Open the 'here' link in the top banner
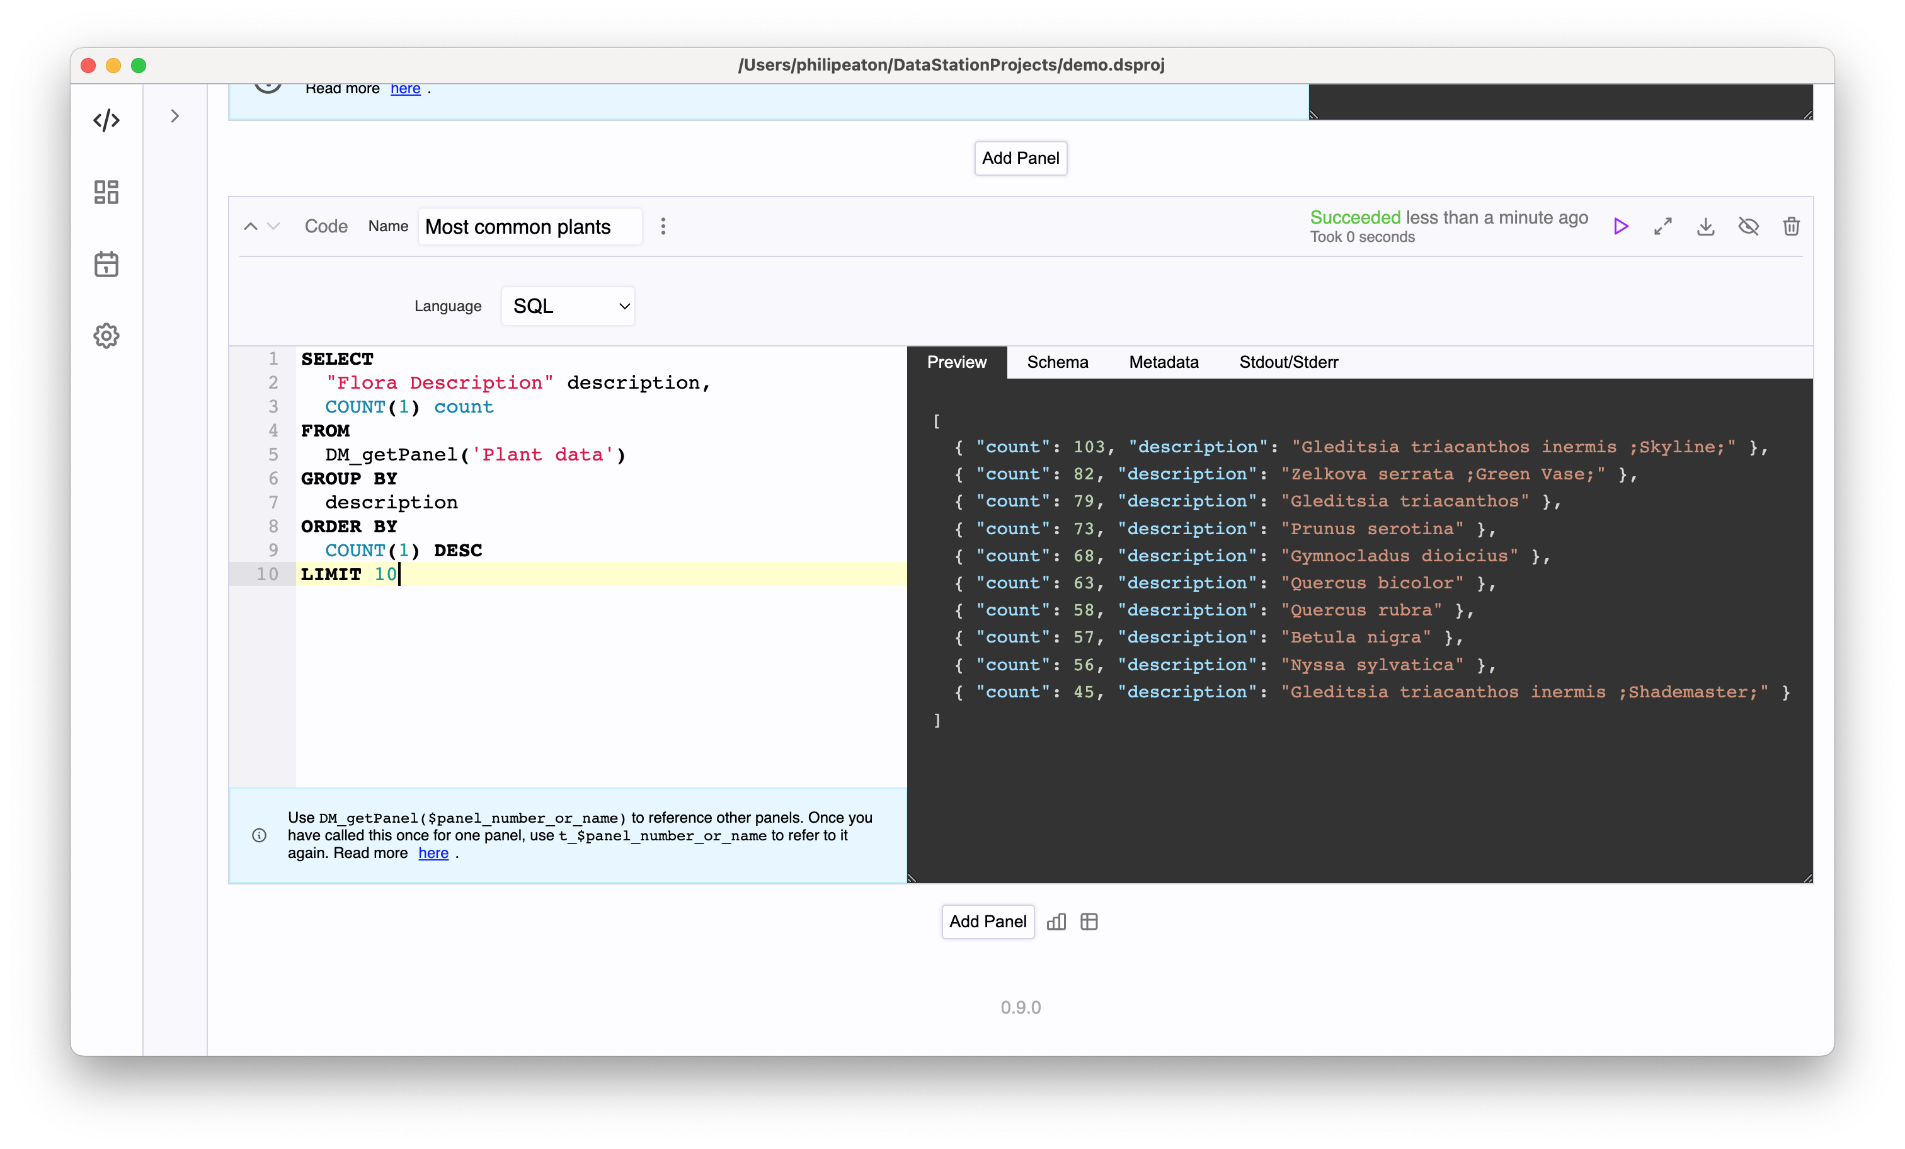Screen dimensions: 1905x1149 [x=405, y=88]
